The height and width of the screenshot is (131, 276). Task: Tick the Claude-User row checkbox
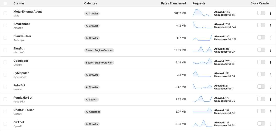5,38
